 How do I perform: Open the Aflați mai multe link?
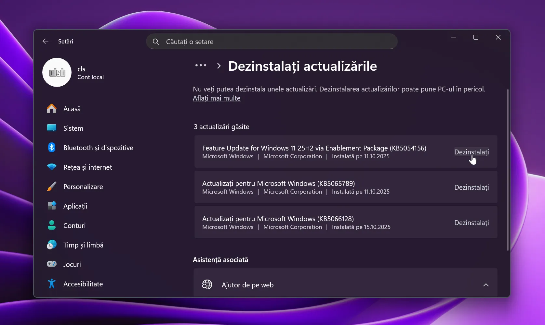click(217, 98)
